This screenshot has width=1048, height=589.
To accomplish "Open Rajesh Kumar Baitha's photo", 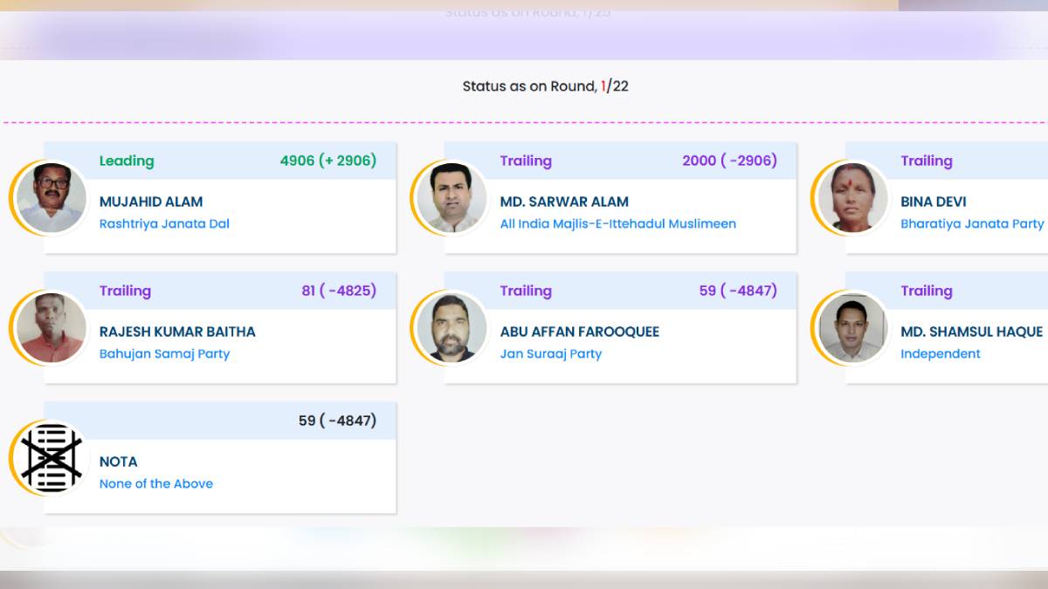I will [x=52, y=328].
